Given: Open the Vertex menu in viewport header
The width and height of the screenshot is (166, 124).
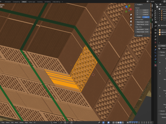Looking at the screenshot, I should (x=21, y=123).
